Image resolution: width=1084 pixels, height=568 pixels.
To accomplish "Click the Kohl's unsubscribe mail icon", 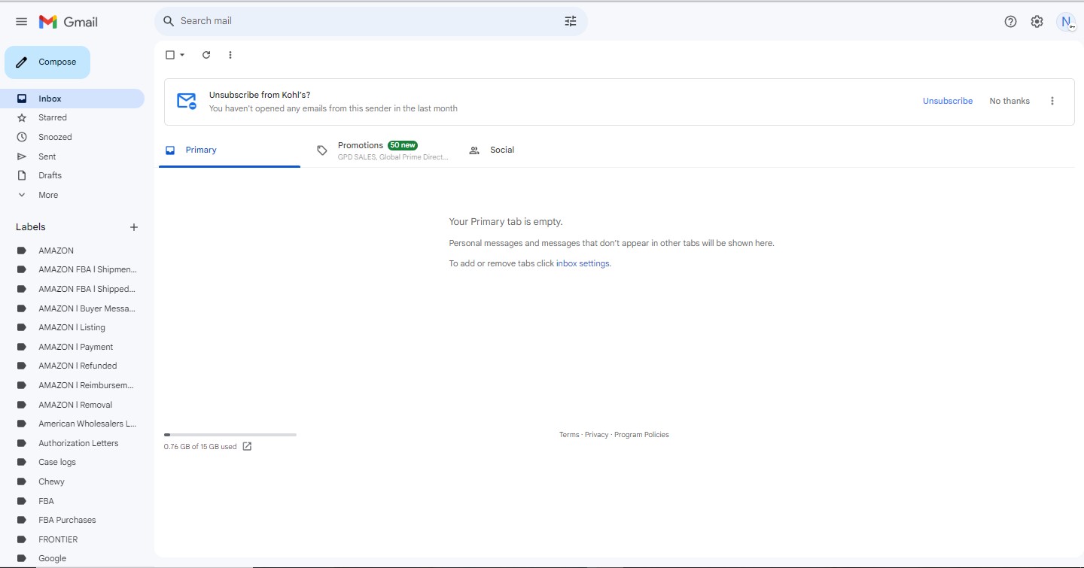I will pos(186,101).
